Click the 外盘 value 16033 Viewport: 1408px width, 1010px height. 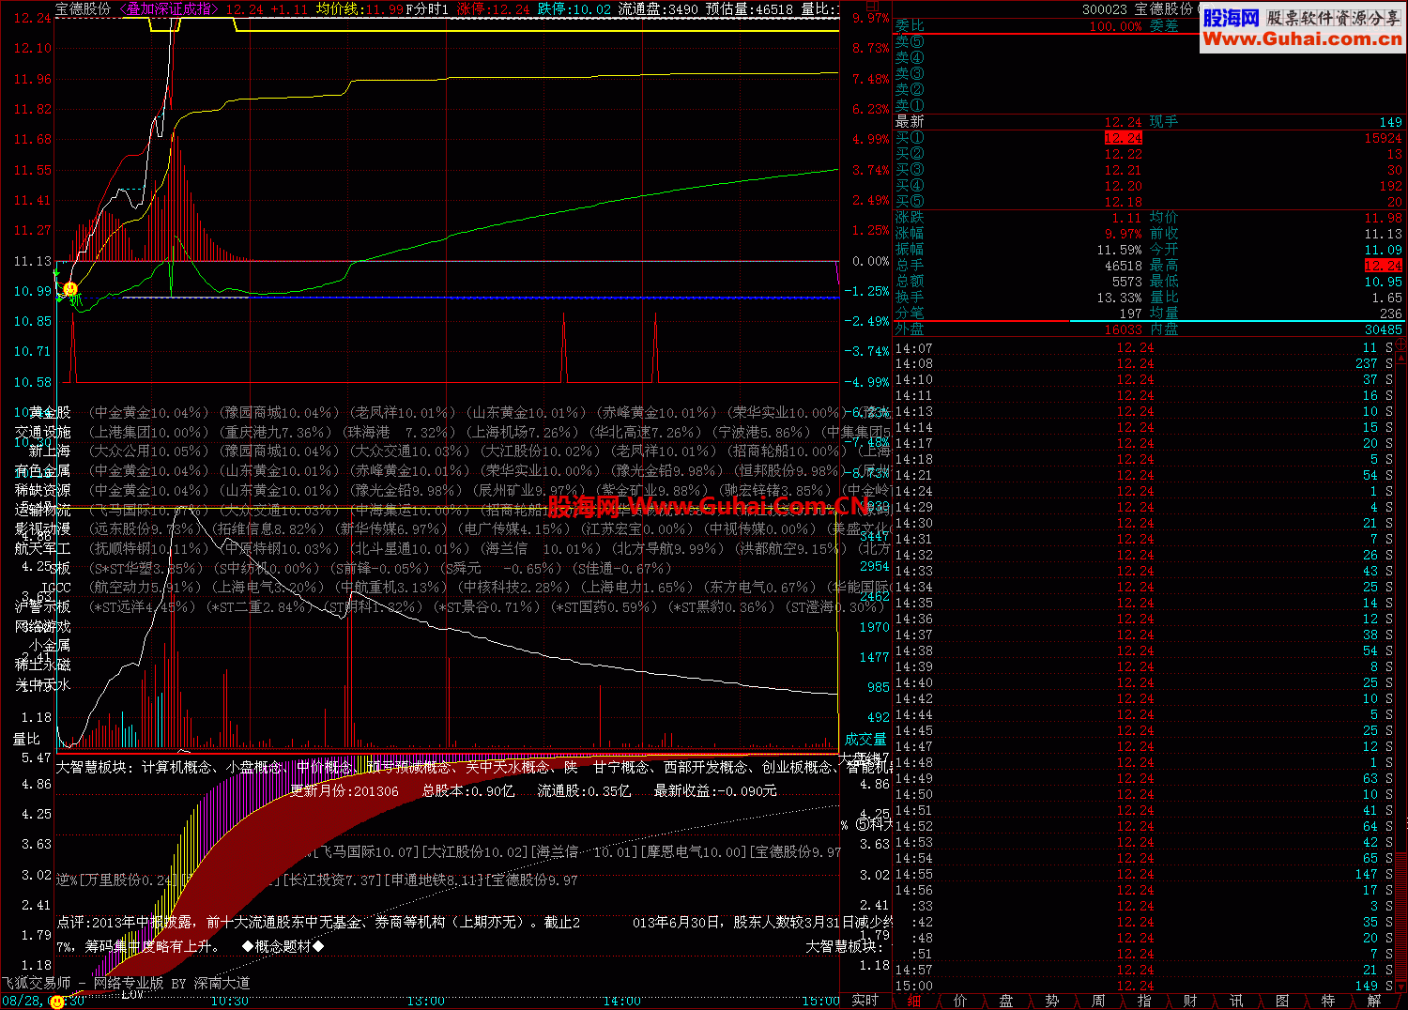[1123, 329]
